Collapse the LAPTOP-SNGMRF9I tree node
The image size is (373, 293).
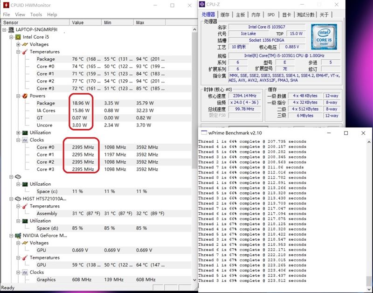click(4, 30)
